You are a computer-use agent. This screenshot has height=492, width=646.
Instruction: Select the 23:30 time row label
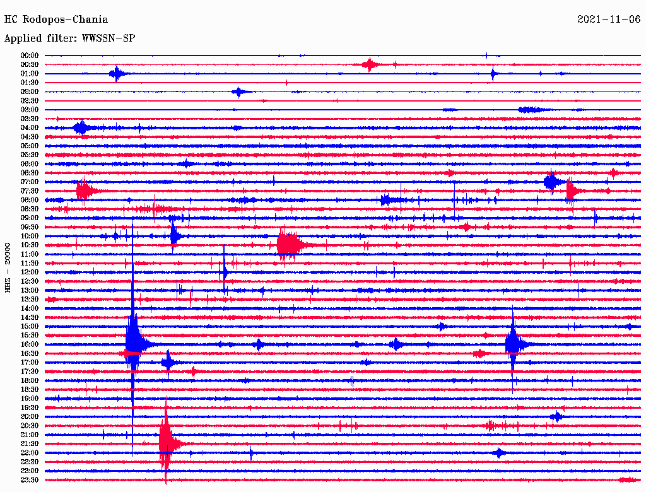click(x=30, y=480)
